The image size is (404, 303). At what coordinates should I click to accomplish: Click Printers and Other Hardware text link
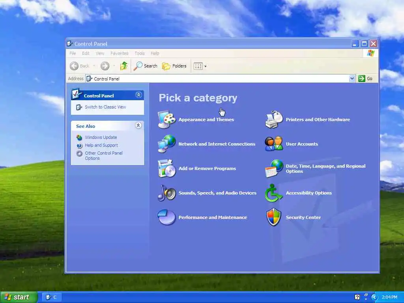coord(318,120)
